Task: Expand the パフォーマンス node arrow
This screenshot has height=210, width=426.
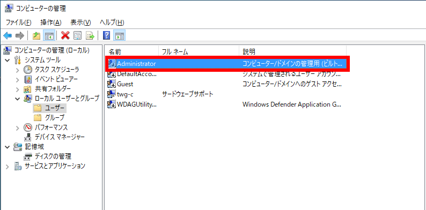Action: tap(18, 127)
